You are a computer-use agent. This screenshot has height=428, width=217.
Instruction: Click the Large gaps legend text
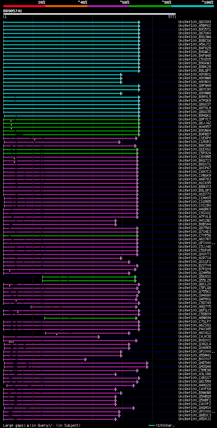(x=42, y=425)
